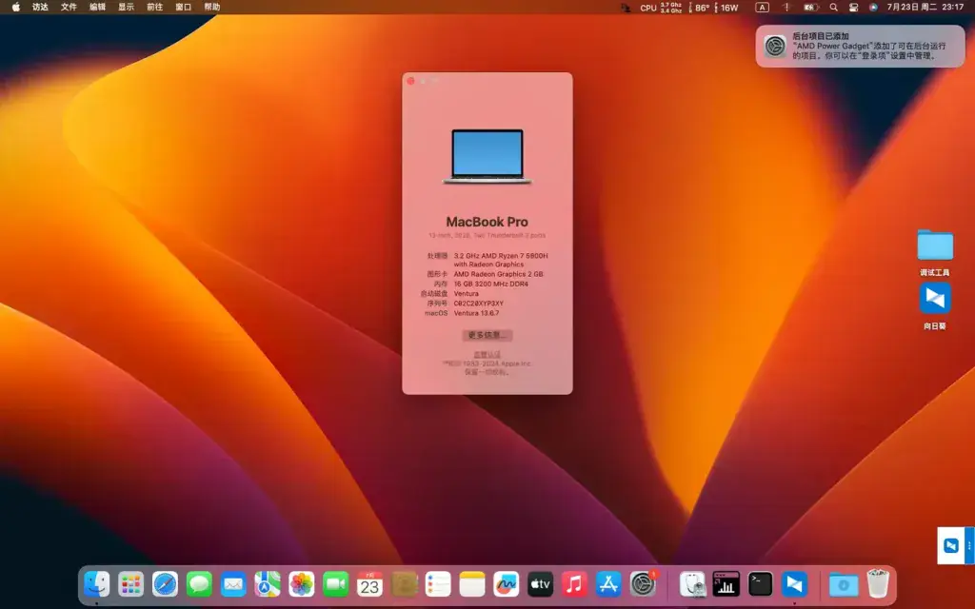Open the Notes app in Dock
The height and width of the screenshot is (609, 975).
(472, 584)
